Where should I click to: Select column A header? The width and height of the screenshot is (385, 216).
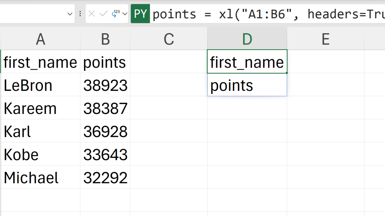point(41,39)
